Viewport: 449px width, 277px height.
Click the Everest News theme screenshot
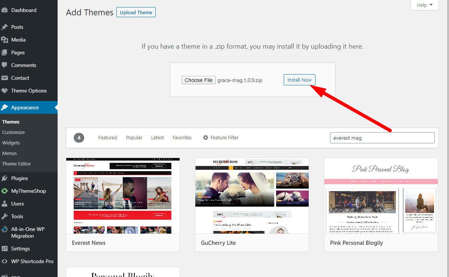123,196
